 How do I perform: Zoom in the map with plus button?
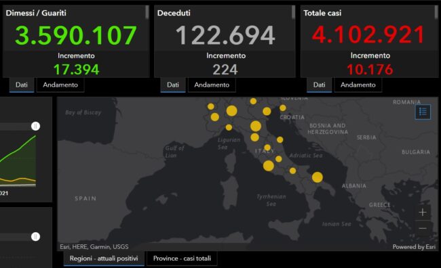[423, 213]
